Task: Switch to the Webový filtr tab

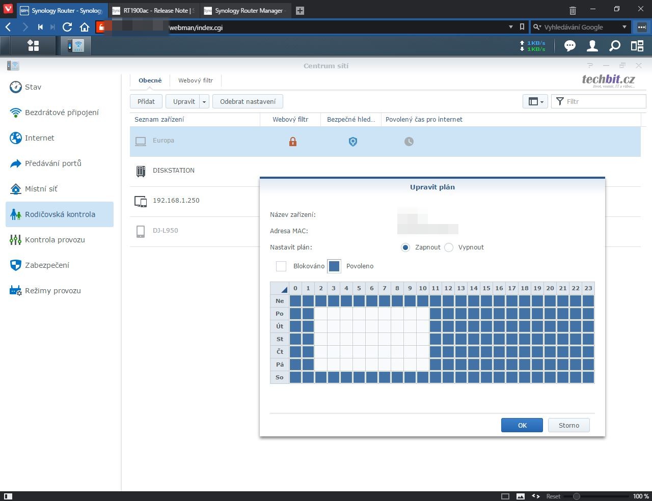Action: pos(196,80)
